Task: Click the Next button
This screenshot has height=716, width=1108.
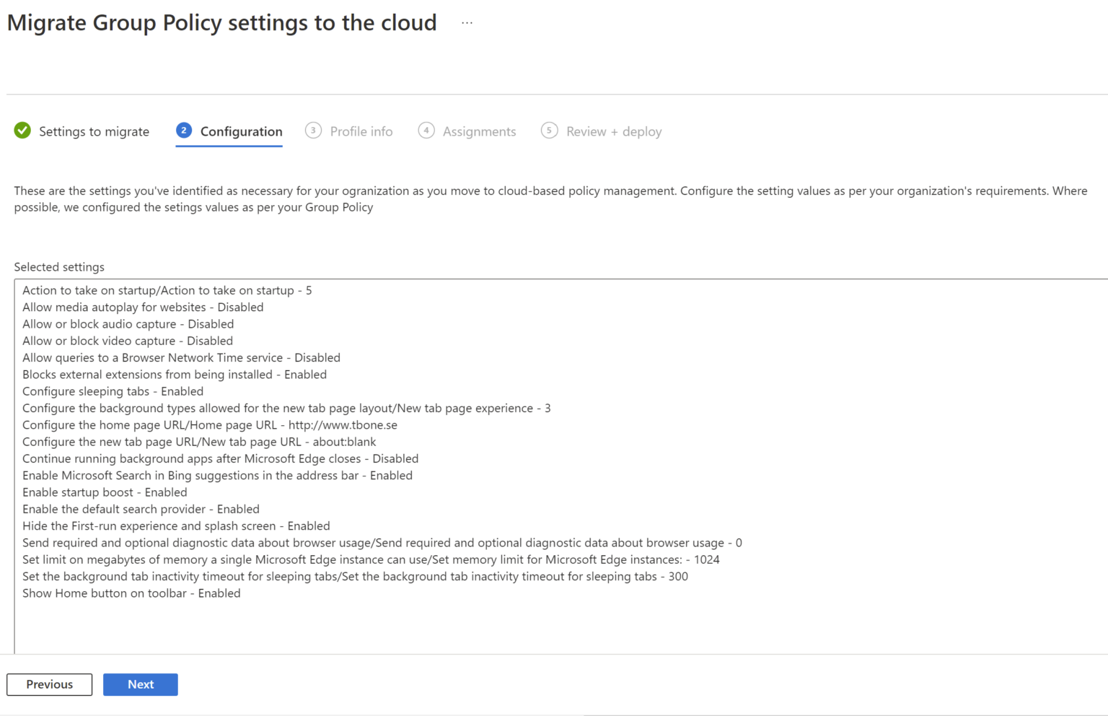Action: (x=140, y=684)
